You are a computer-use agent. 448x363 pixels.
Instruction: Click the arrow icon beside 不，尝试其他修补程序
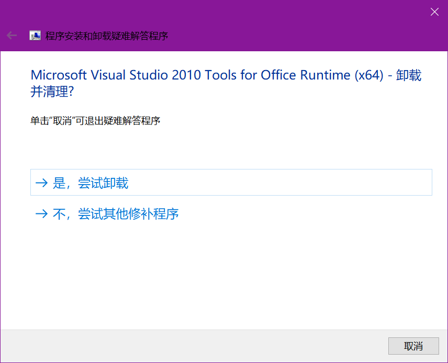point(41,213)
